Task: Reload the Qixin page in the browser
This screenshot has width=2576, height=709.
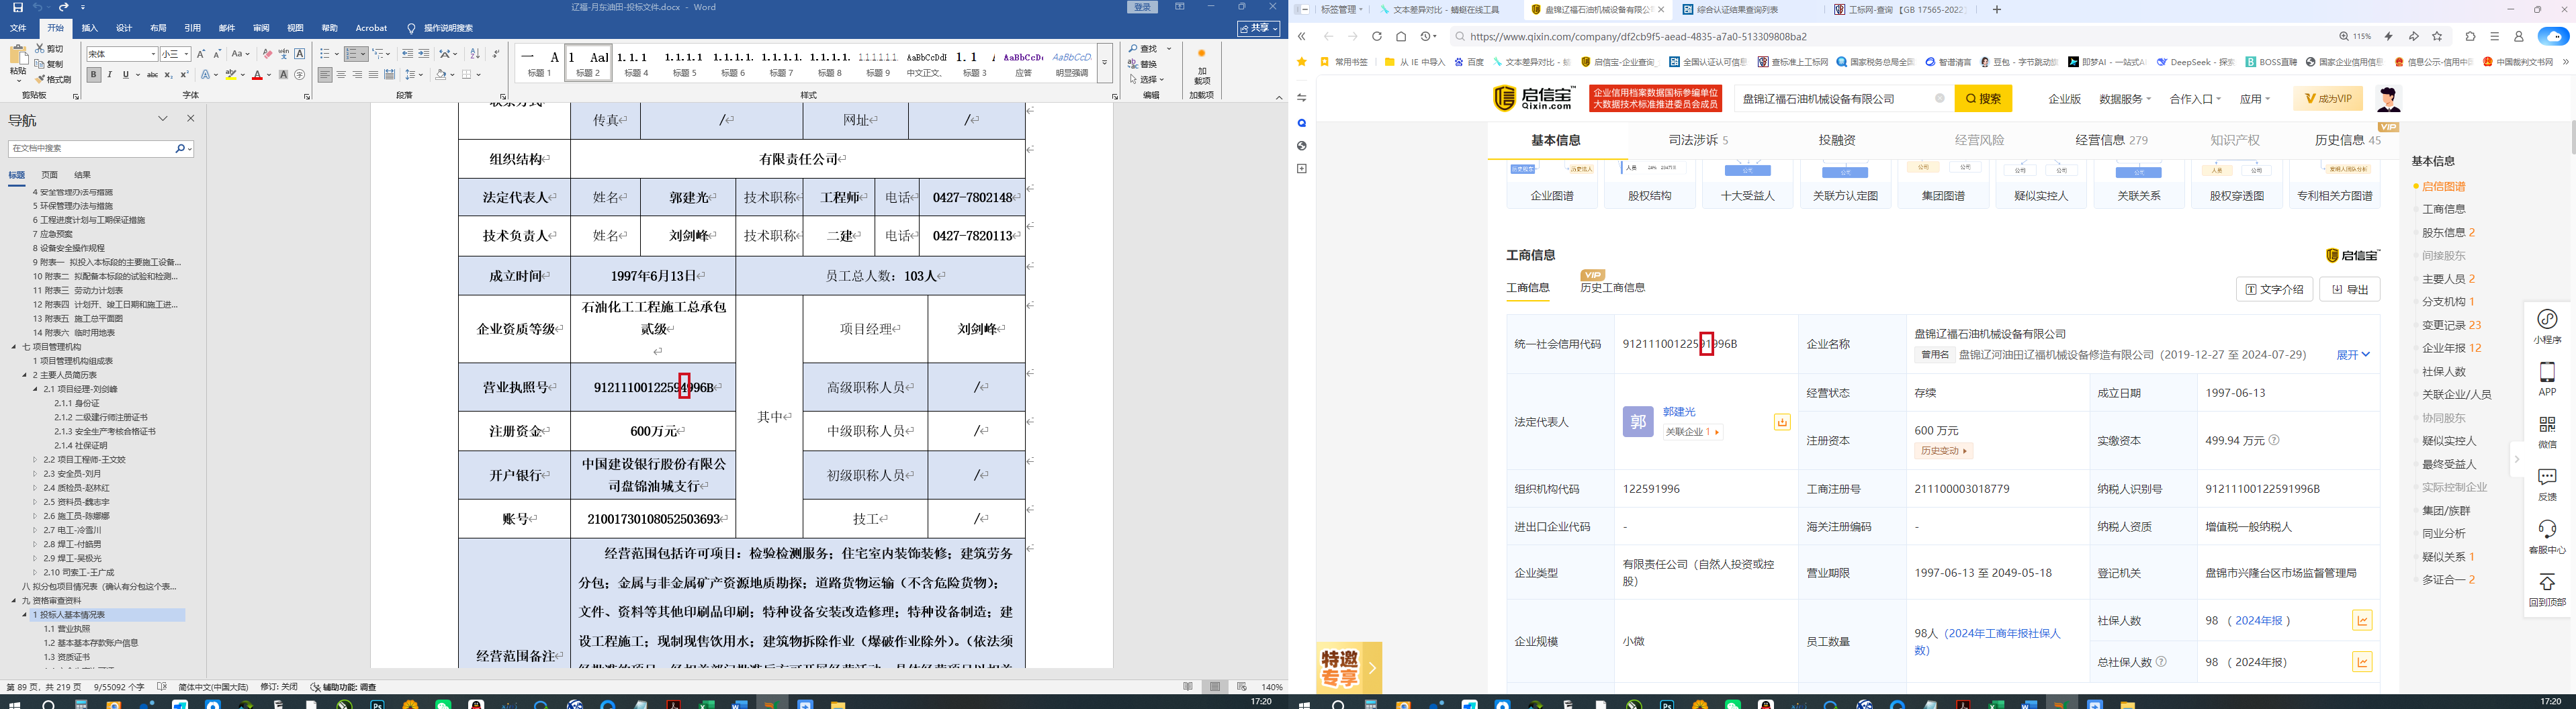Action: 1377,37
